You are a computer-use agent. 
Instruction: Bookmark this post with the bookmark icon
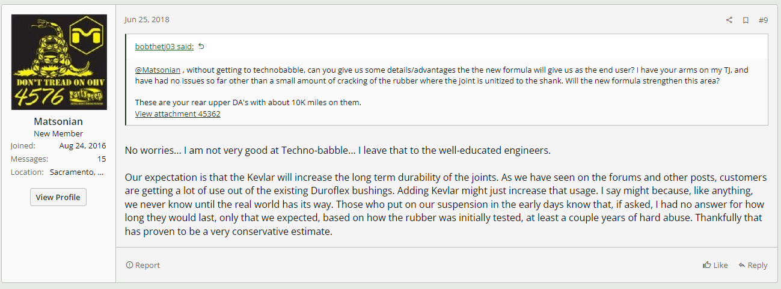click(x=746, y=20)
